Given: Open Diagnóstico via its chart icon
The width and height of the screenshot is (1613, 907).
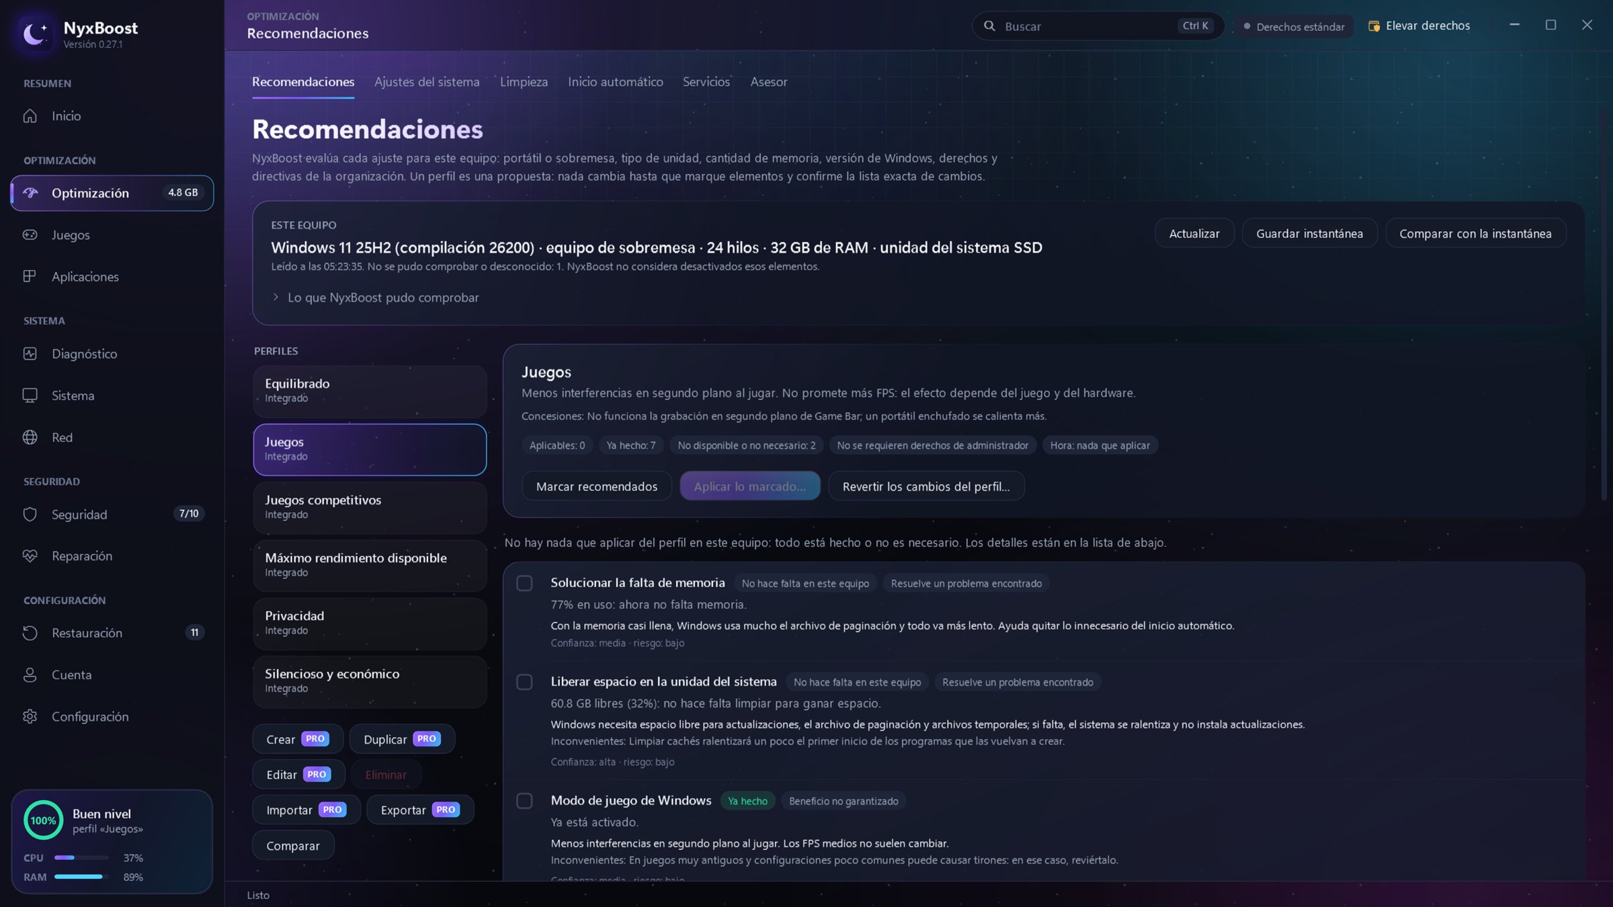Looking at the screenshot, I should pyautogui.click(x=30, y=353).
